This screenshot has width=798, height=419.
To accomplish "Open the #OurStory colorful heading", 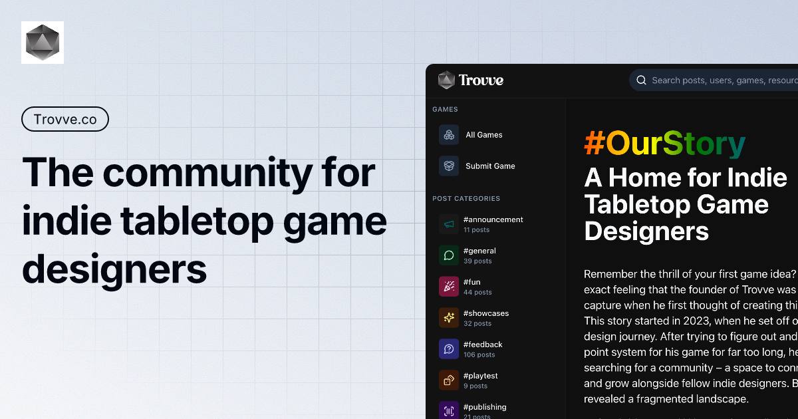I will point(664,142).
